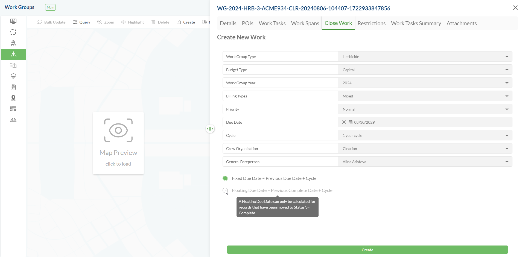The width and height of the screenshot is (525, 257).
Task: Click the Query toolbar button
Action: 81,22
